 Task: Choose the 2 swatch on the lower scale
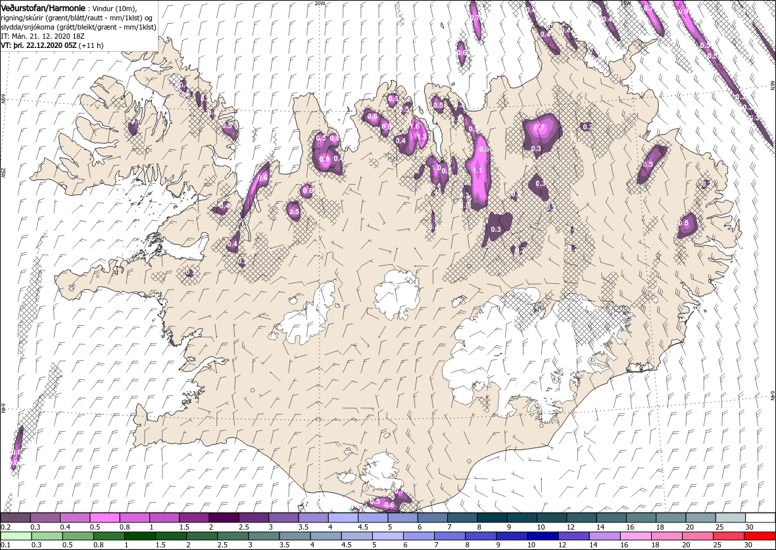202,536
